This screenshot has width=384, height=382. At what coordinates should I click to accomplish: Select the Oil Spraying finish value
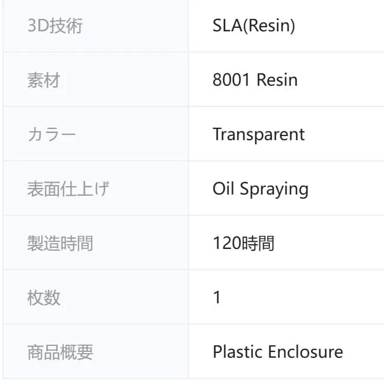[x=260, y=189]
